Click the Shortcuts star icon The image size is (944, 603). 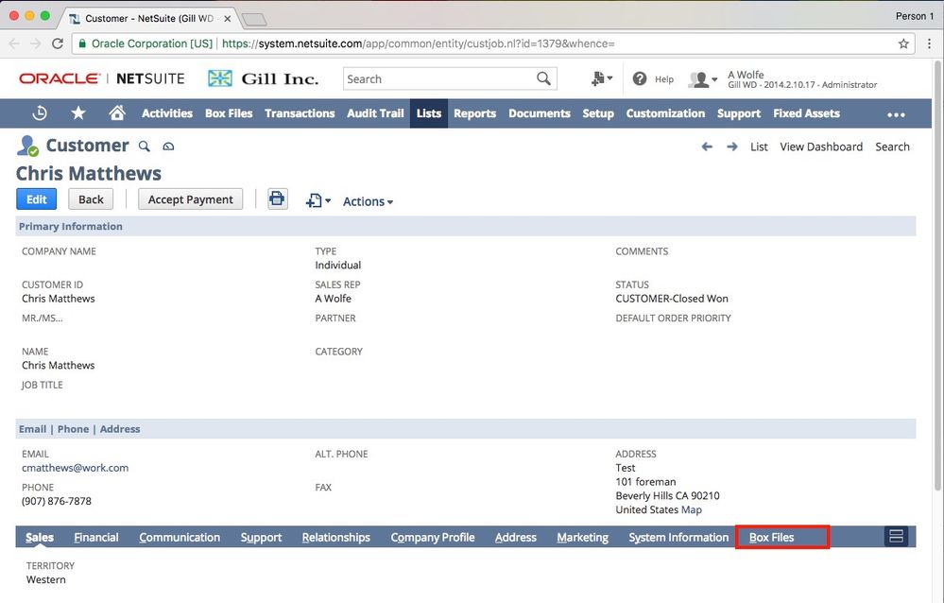78,113
